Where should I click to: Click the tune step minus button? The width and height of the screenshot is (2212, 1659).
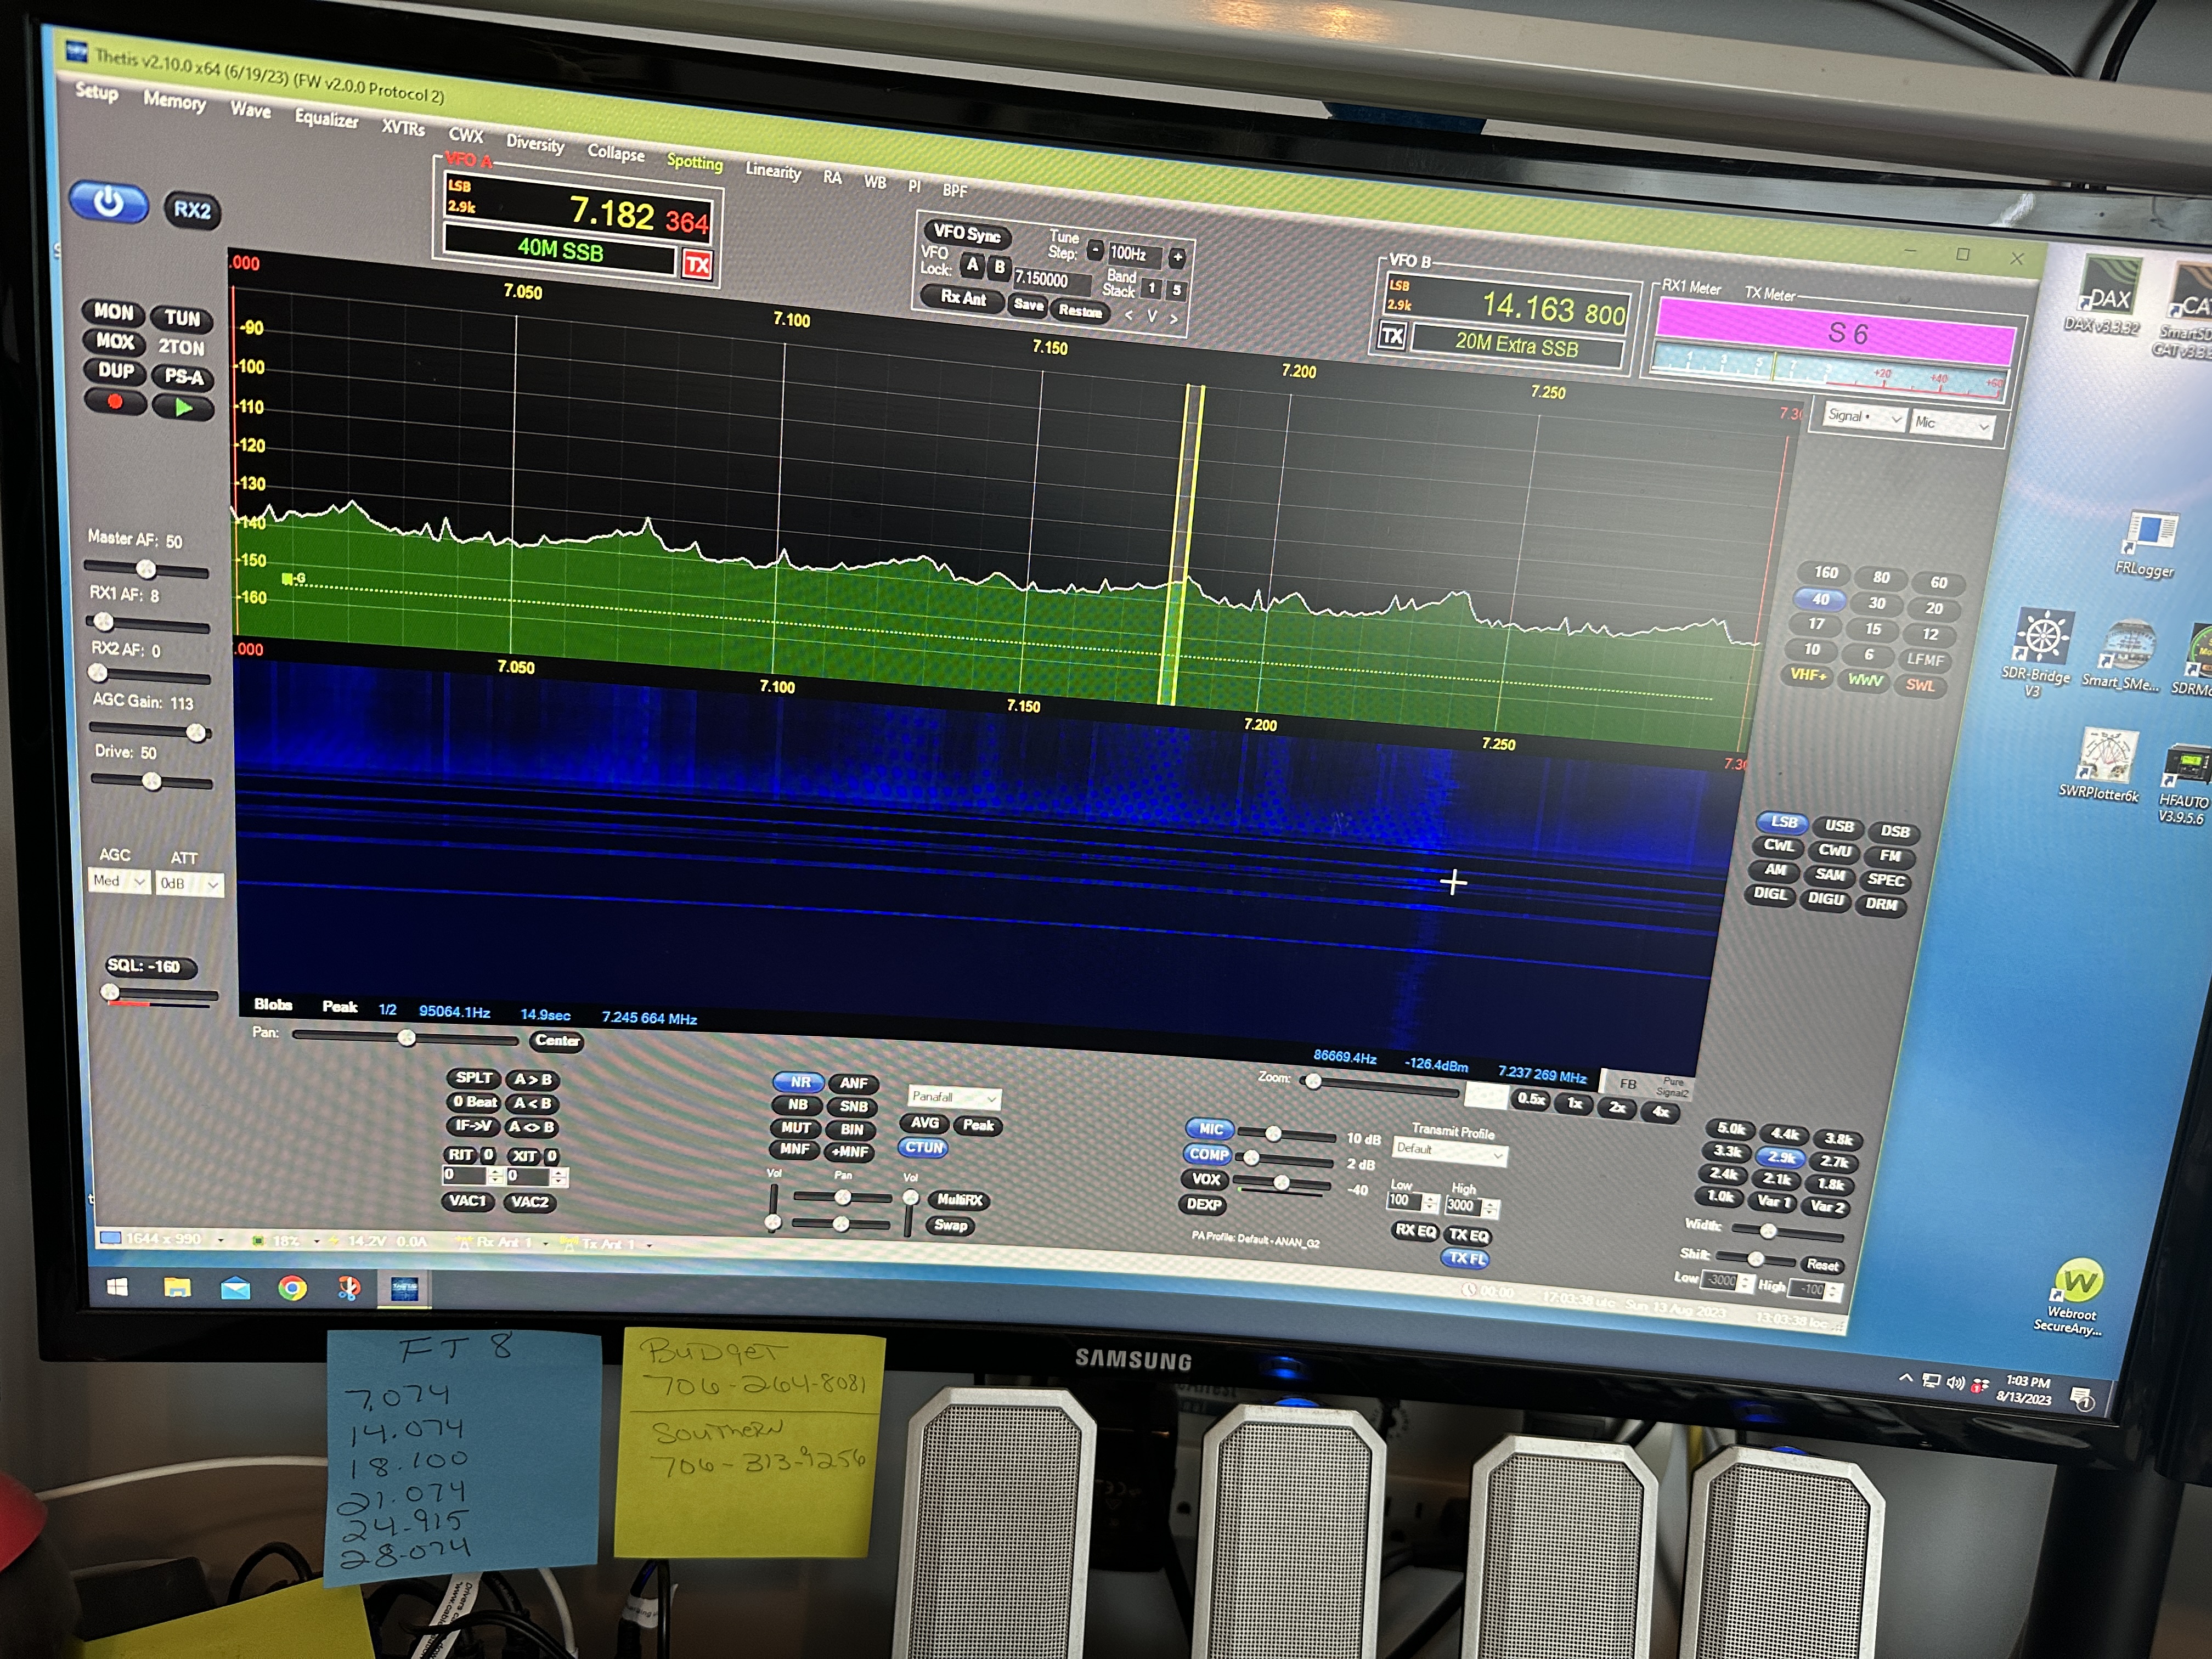[1095, 250]
